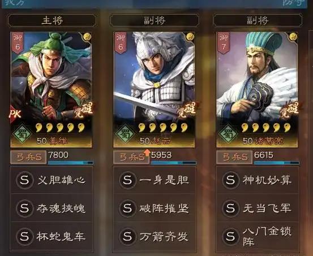Viewport: 313px width, 256px height.
Task: Click the orange upgrade arrow near 5953
Action: [x=147, y=153]
